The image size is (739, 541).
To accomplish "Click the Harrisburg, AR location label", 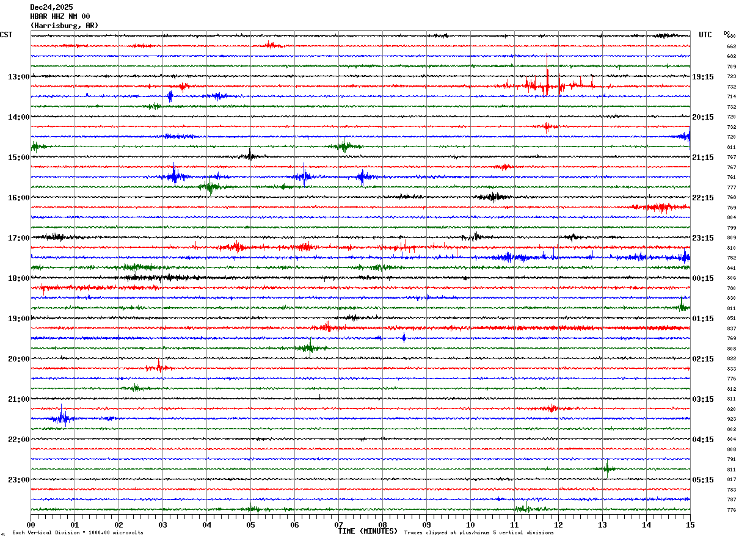I will [x=64, y=26].
